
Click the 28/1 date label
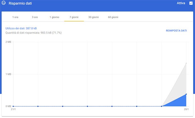click(x=186, y=109)
